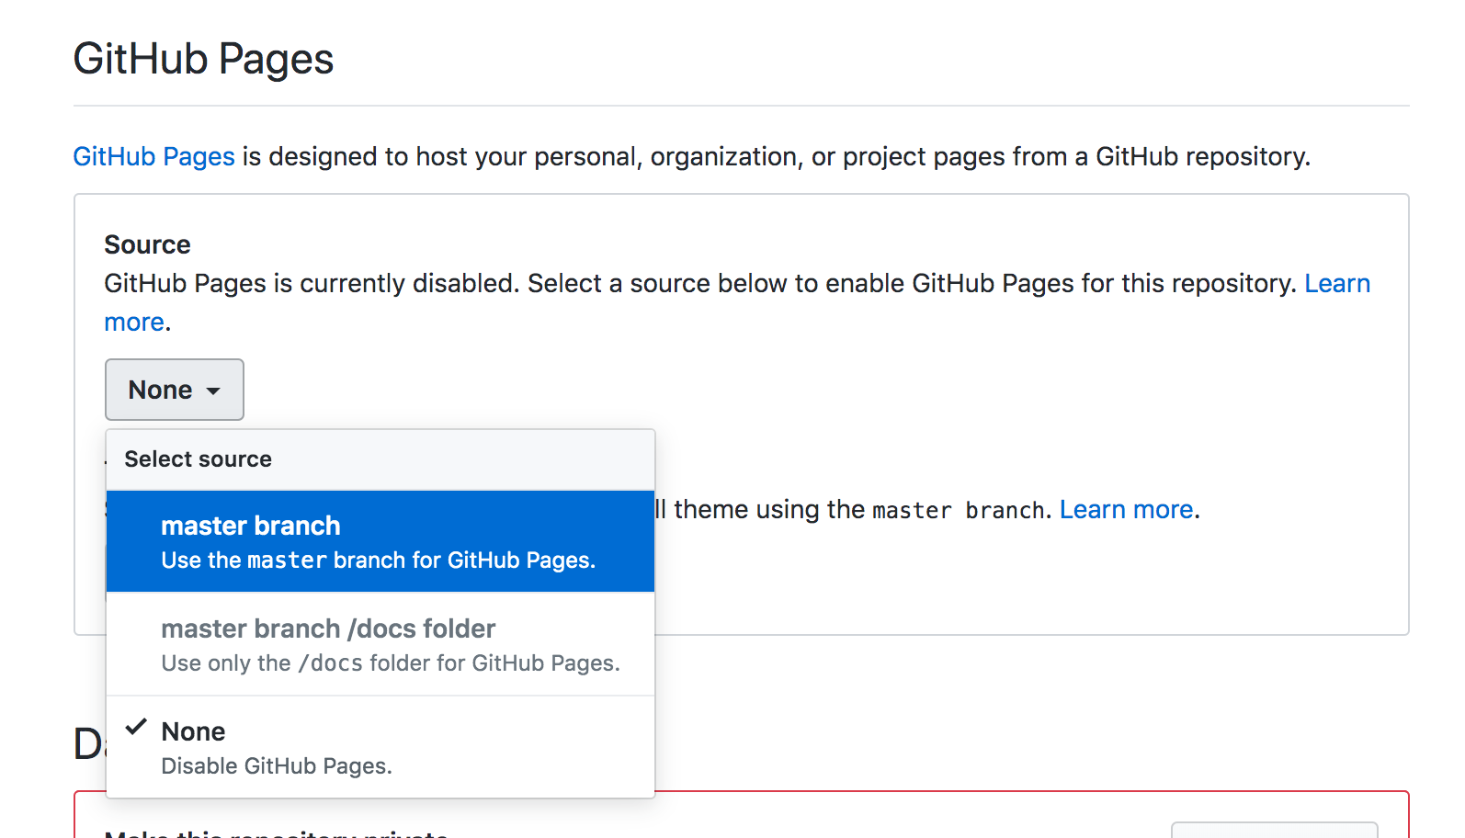Click the word Learn in Source description

pos(1336,283)
